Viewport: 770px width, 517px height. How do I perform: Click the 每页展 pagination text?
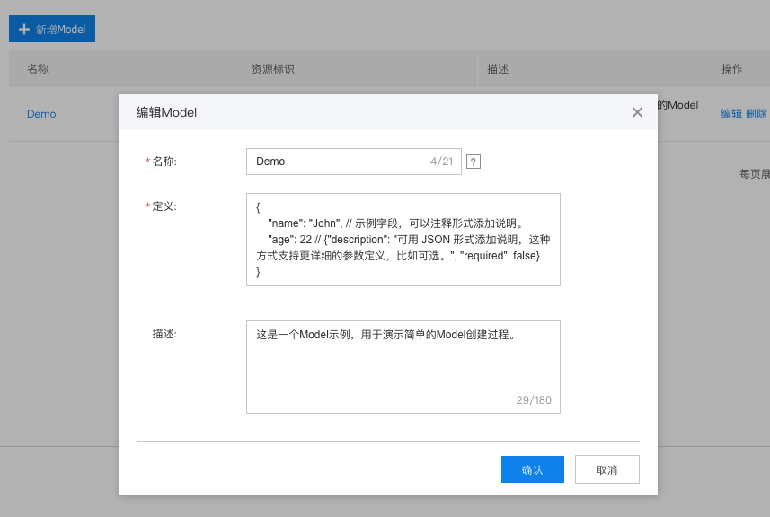coord(754,174)
